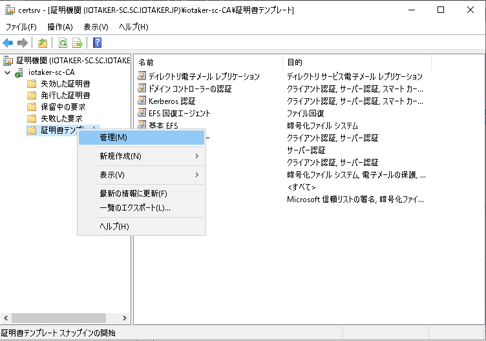Choose 管理(M) from the context menu

pos(114,138)
